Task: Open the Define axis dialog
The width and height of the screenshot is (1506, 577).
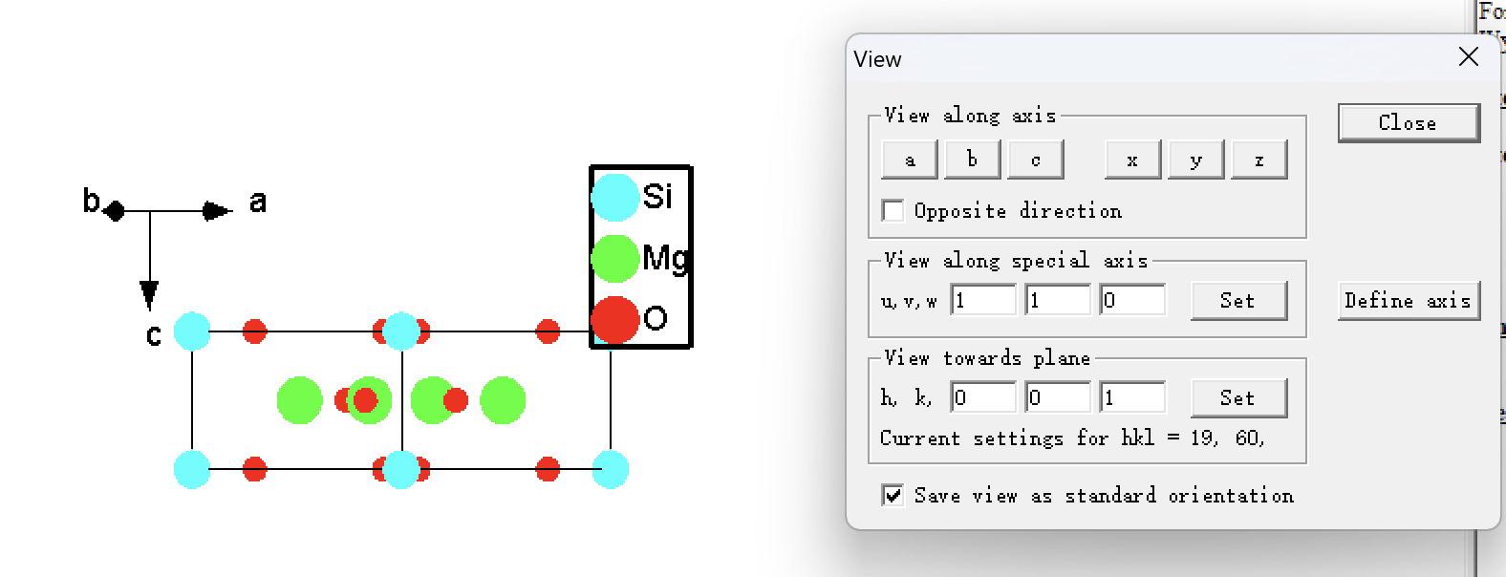Action: pos(1408,300)
